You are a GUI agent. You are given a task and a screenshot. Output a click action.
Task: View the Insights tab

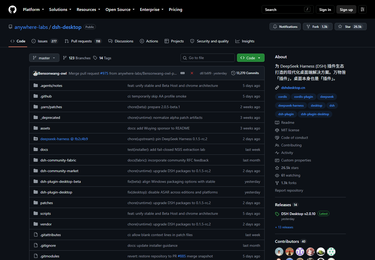245,41
